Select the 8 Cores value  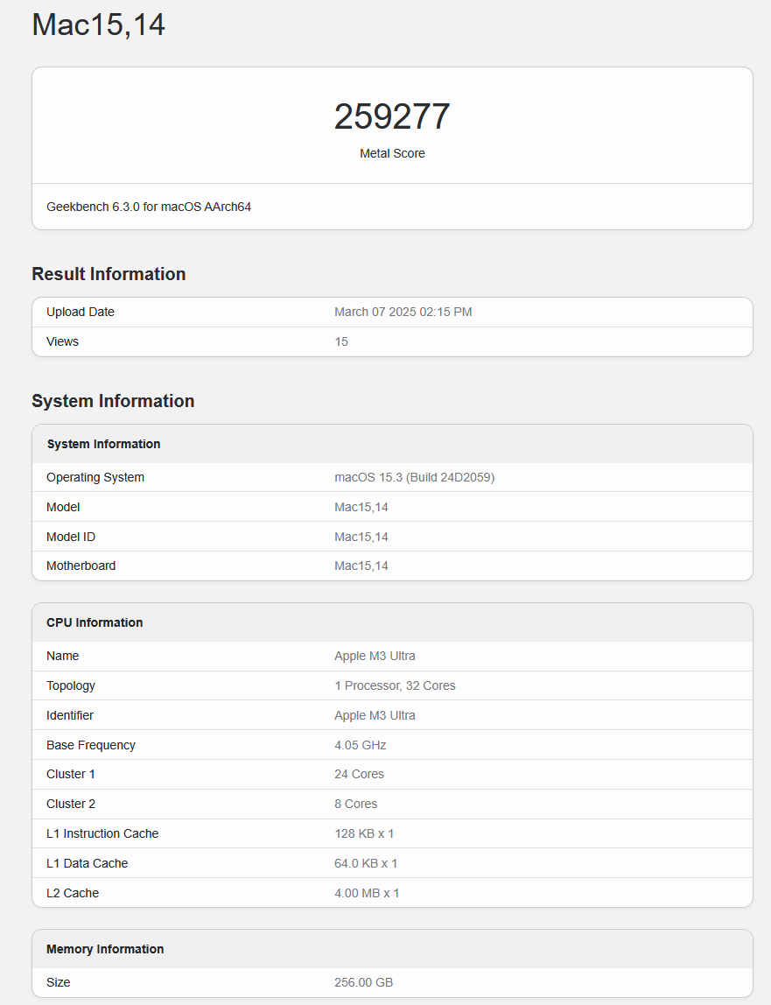point(355,804)
